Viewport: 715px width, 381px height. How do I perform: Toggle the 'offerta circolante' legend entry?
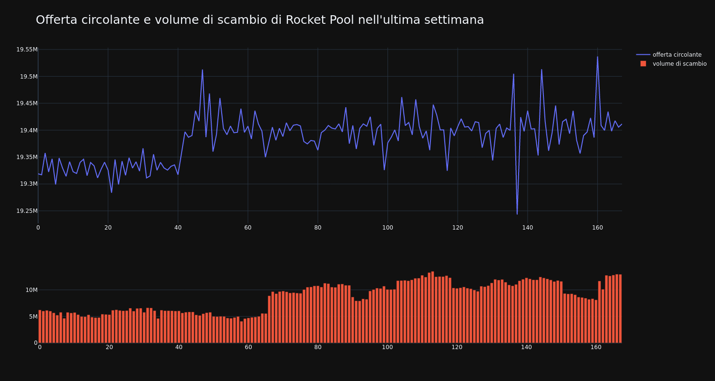click(x=671, y=55)
